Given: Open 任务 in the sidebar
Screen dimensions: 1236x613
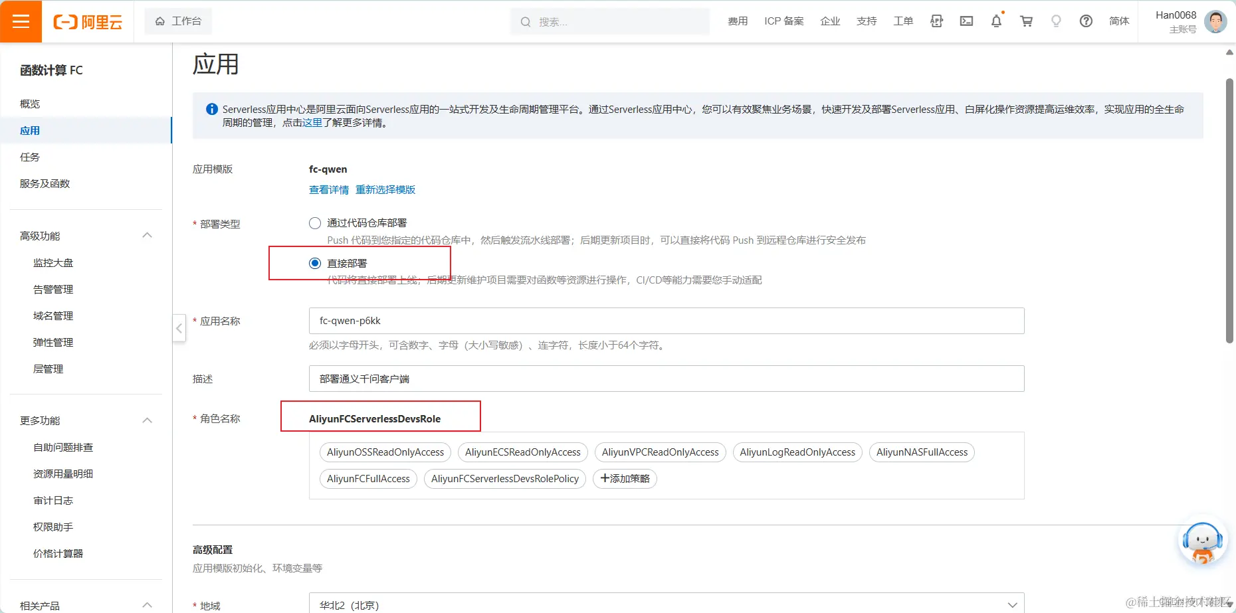Looking at the screenshot, I should pos(30,157).
